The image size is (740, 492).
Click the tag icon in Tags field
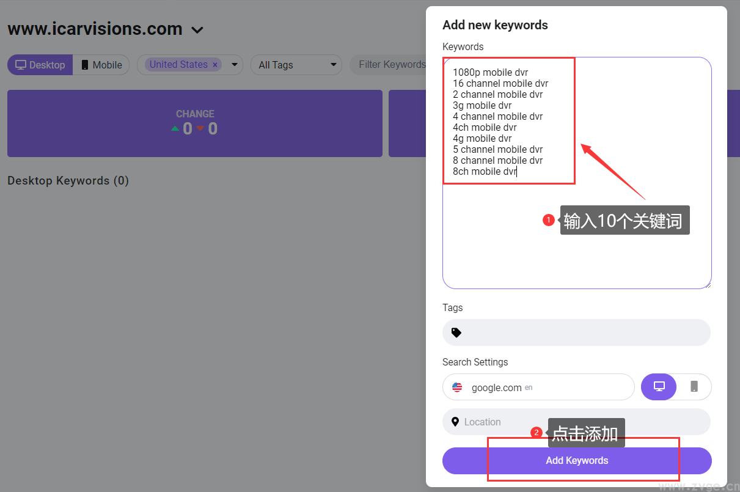[456, 332]
